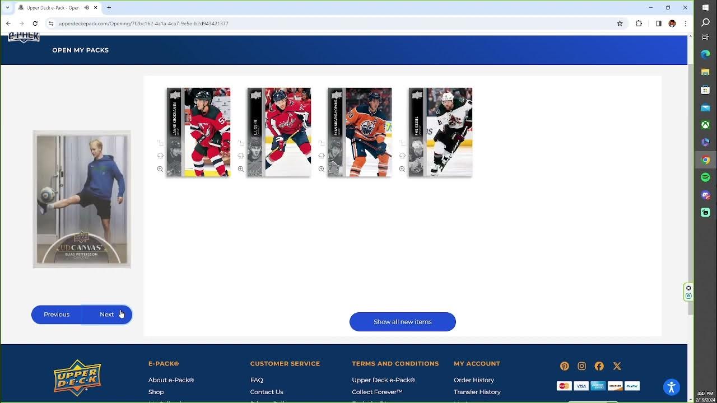The image size is (717, 403).
Task: Open the Chrome profile avatar
Action: (x=672, y=24)
